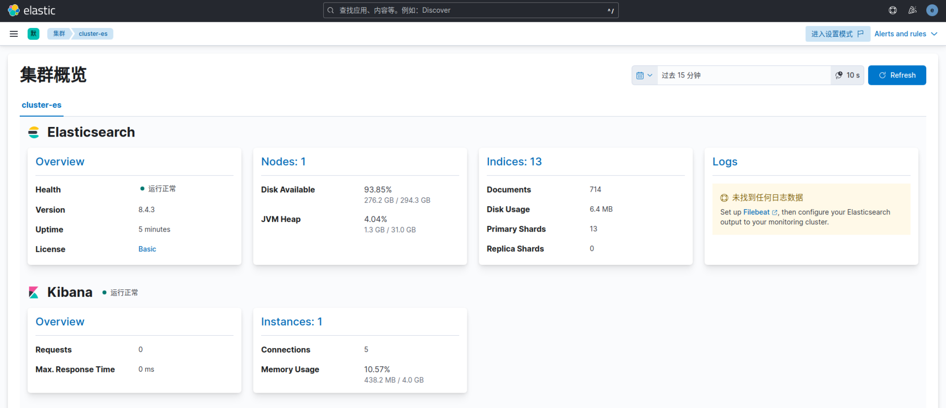Click the disk size 276.2 GB / 294.3 GB

(397, 200)
